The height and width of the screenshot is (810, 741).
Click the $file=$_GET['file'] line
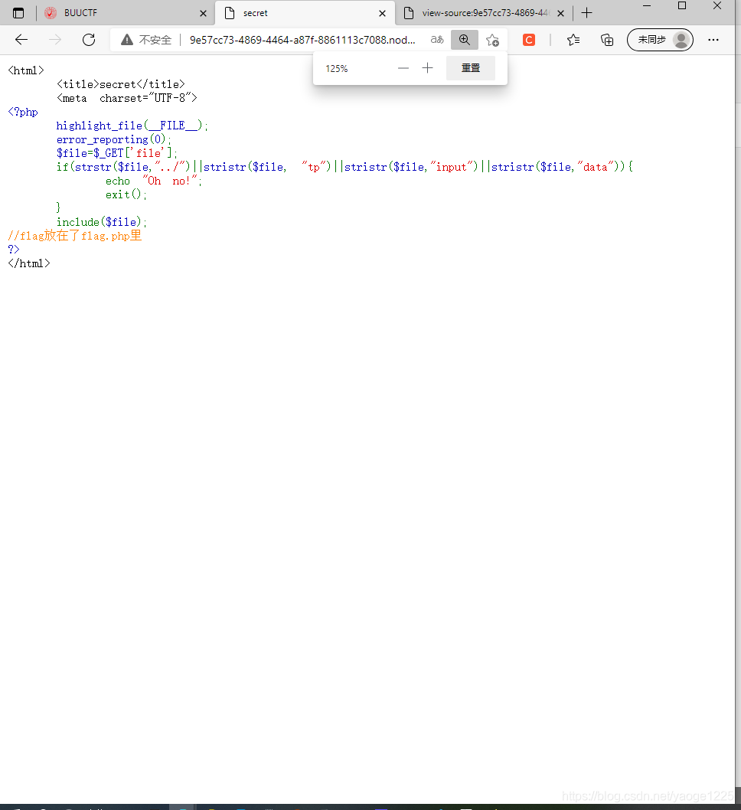[116, 153]
